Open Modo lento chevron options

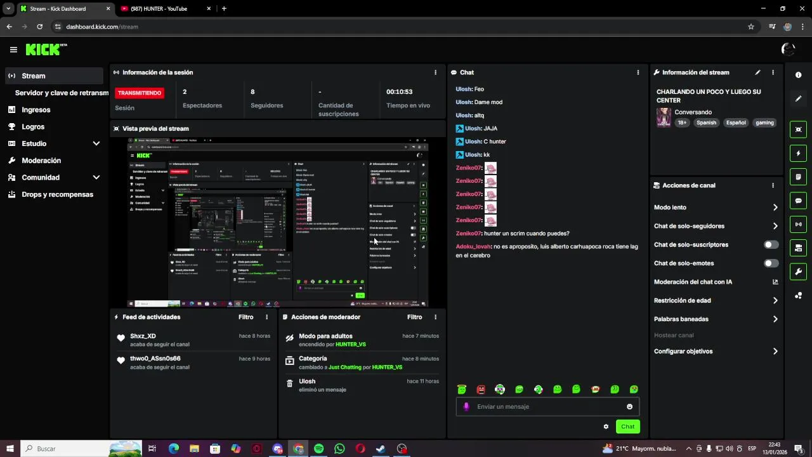coord(775,208)
